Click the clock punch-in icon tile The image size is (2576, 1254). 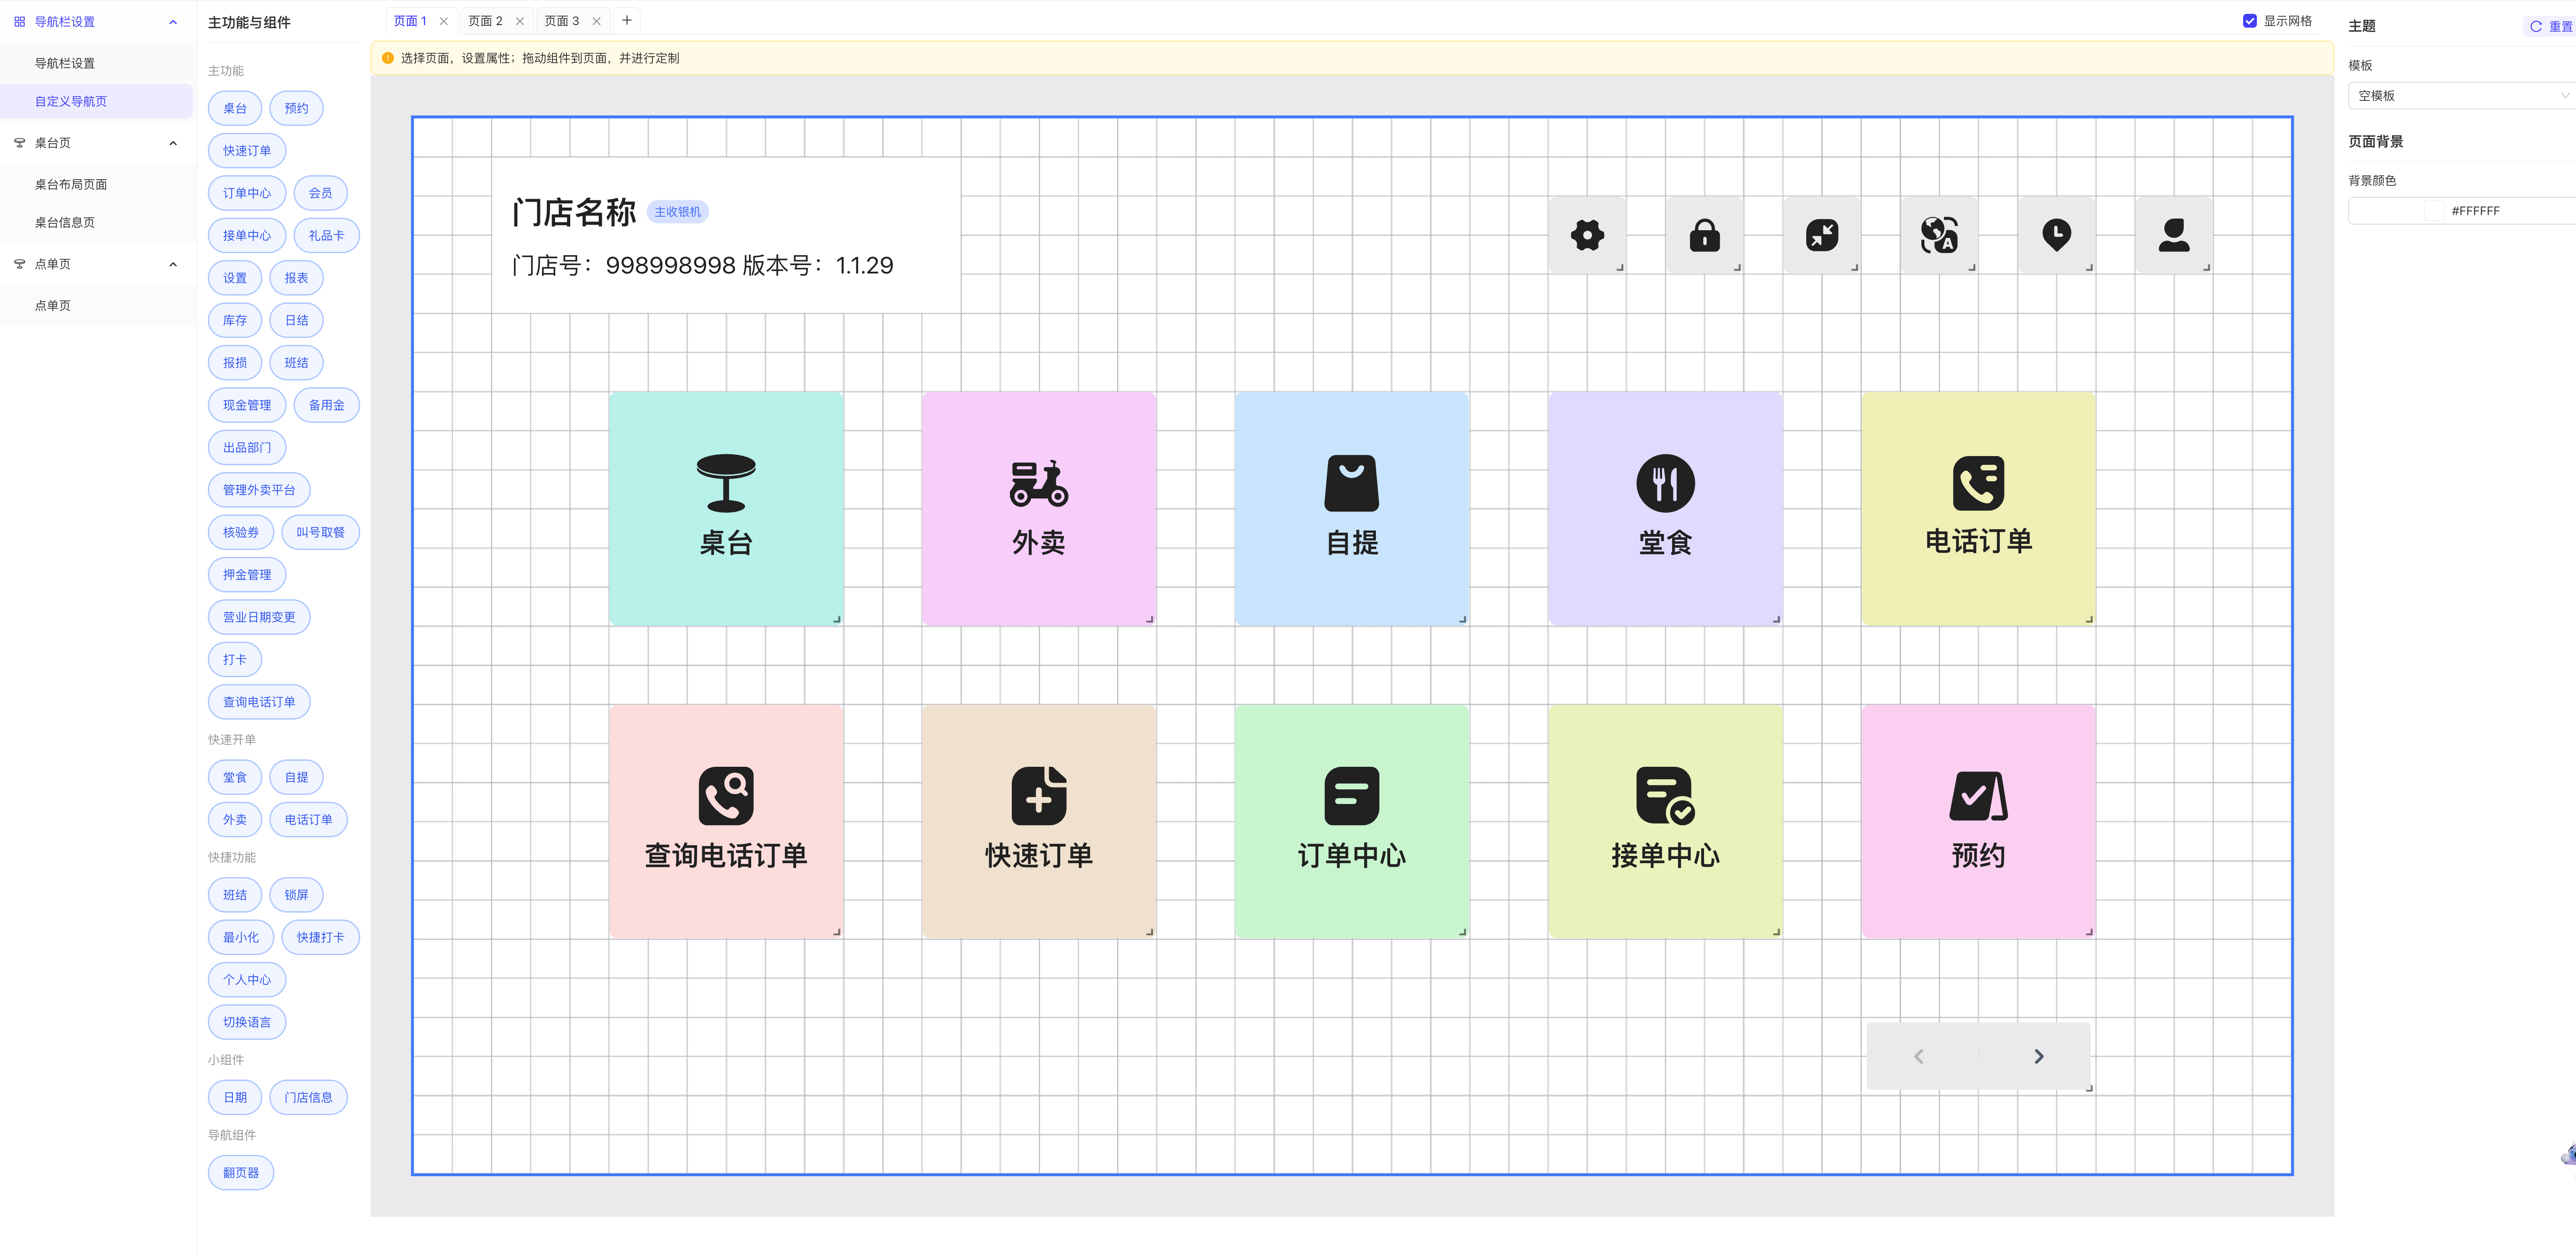2056,235
